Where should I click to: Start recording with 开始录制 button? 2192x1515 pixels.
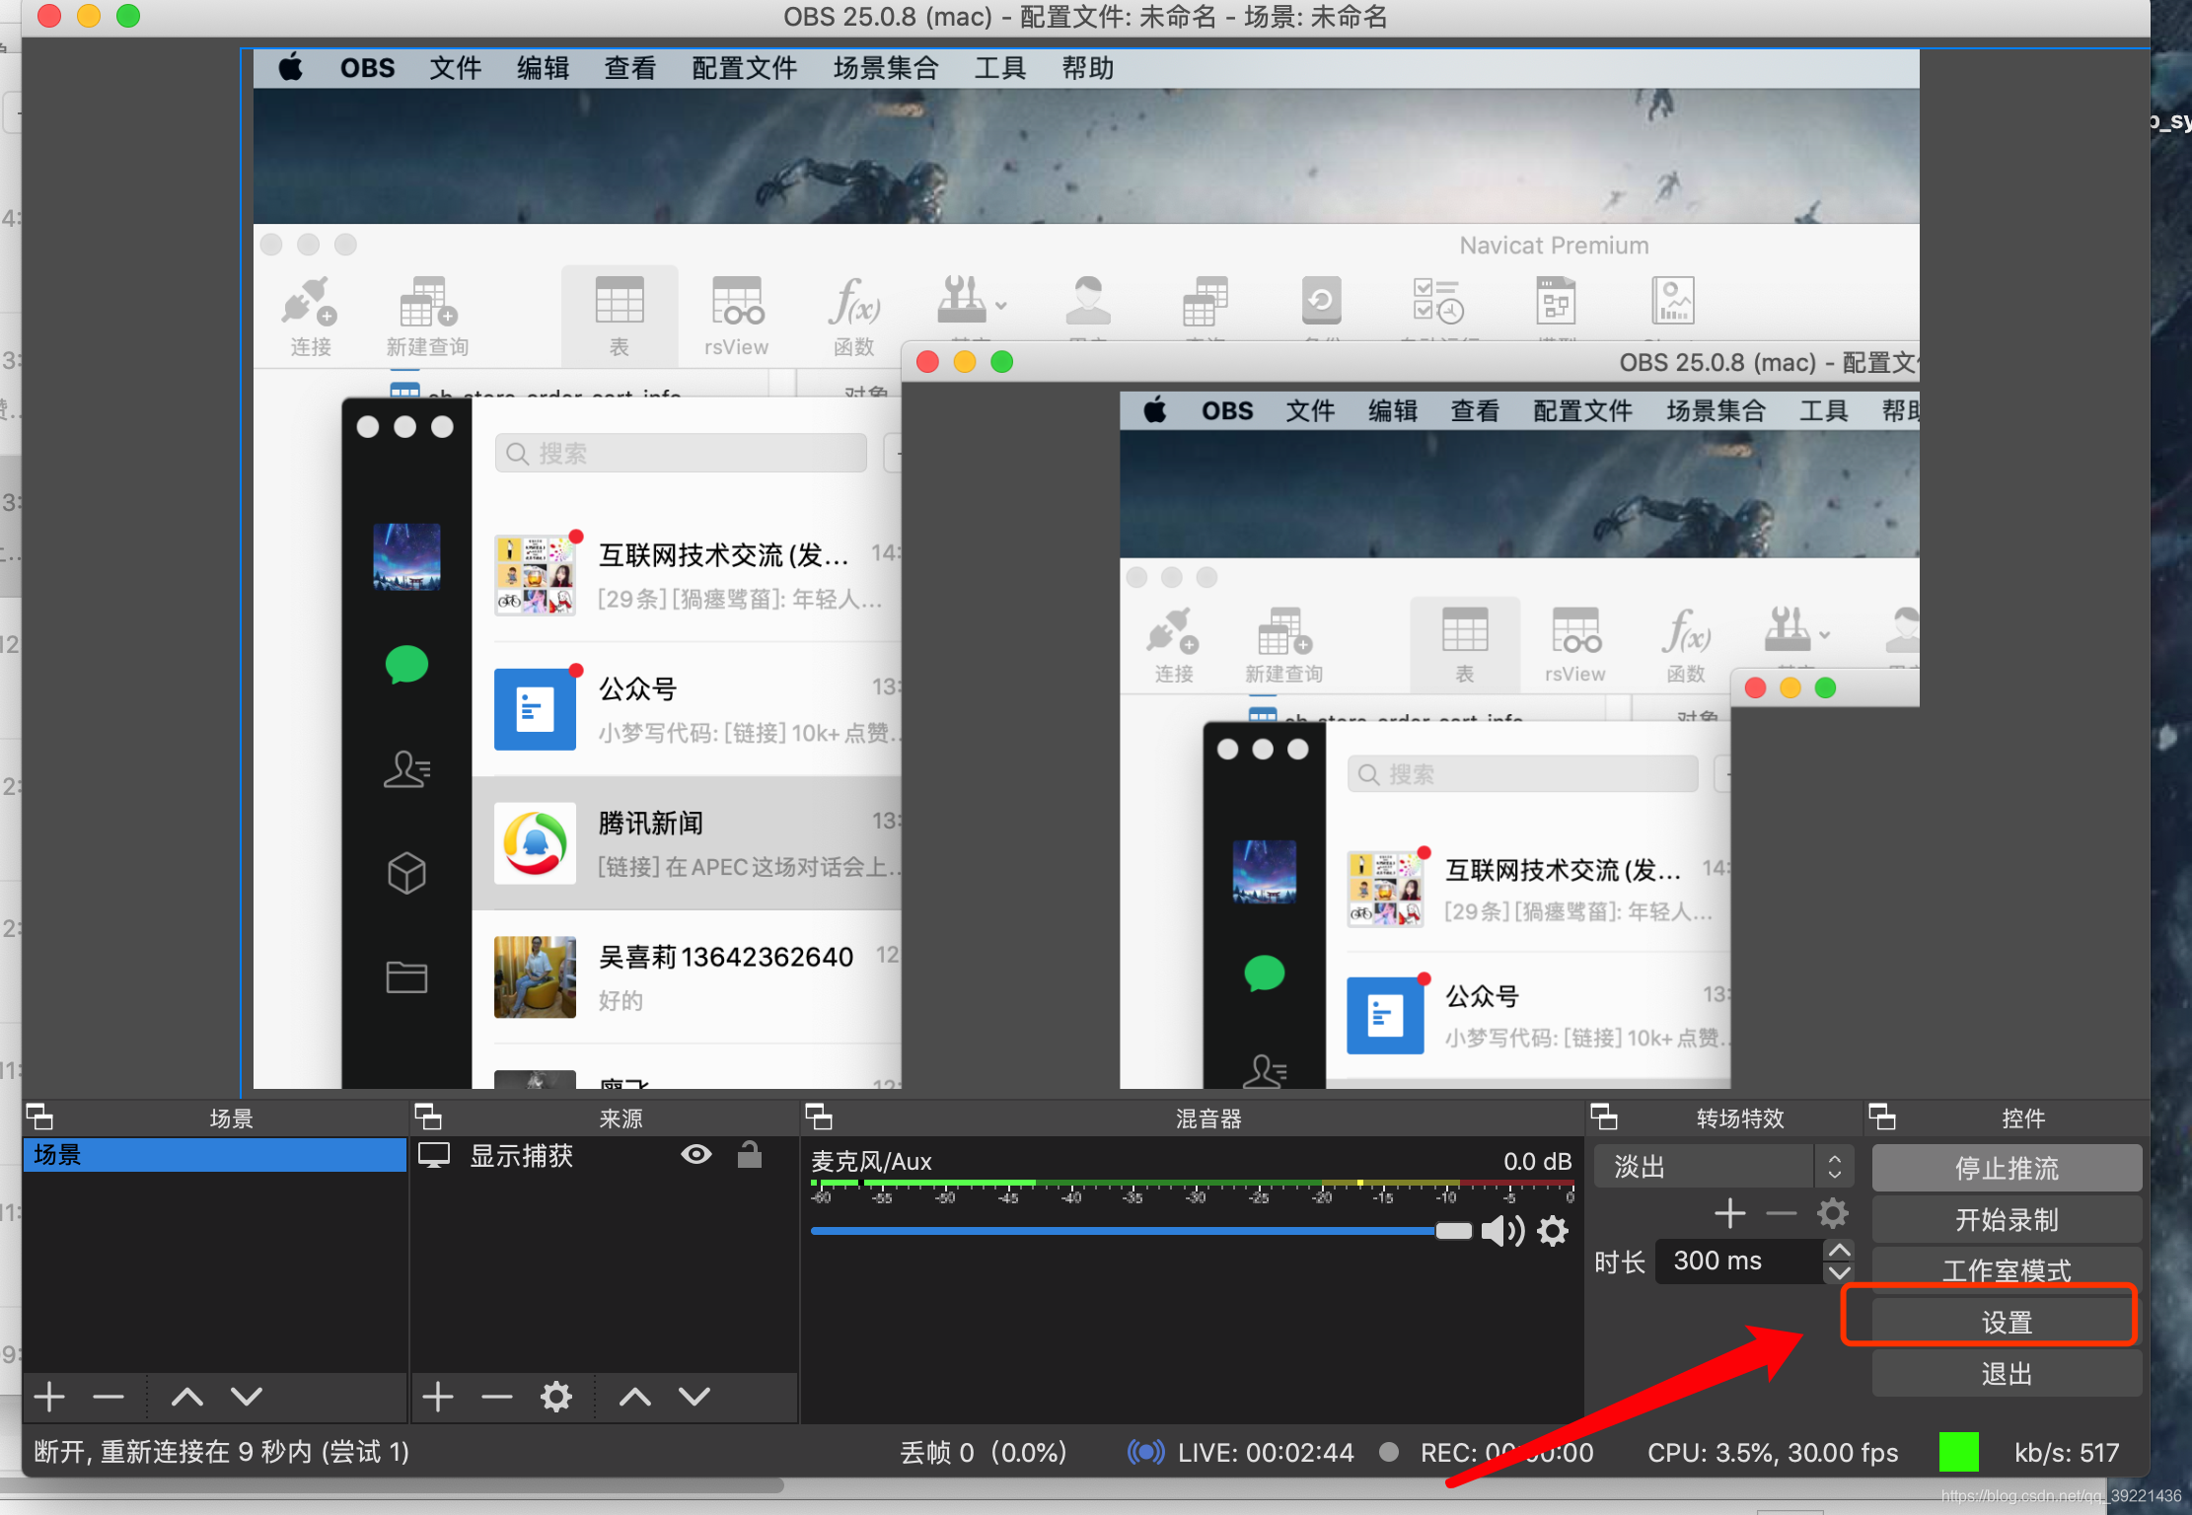(x=2007, y=1219)
